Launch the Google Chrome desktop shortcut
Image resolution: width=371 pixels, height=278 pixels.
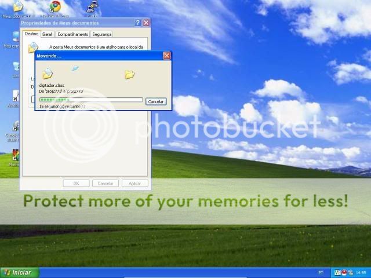coord(55,6)
